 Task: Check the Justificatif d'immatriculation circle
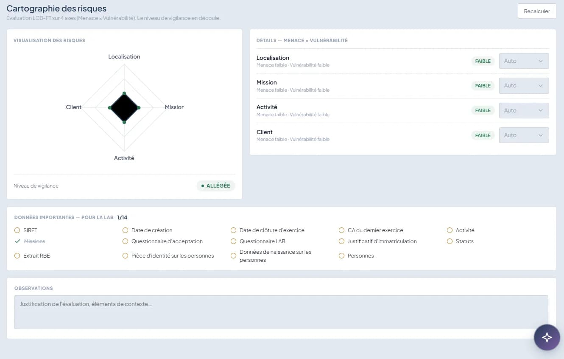click(341, 241)
